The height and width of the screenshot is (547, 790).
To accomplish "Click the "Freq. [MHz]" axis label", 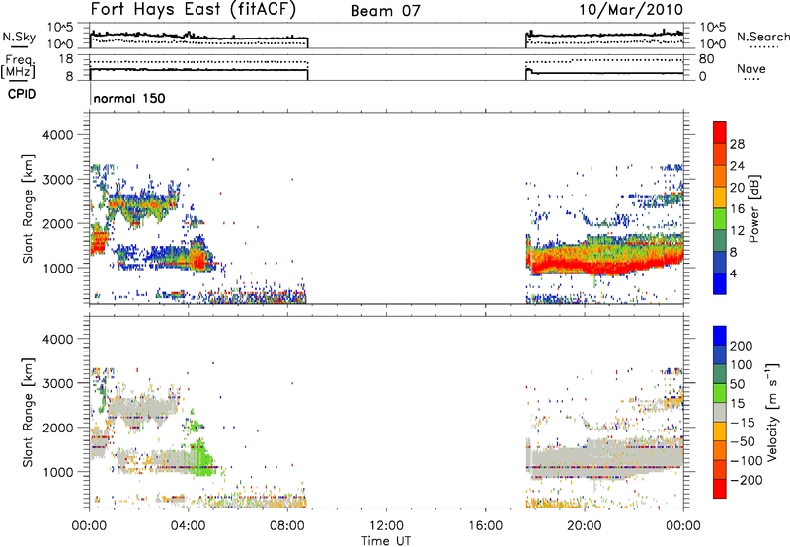I will 19,66.
